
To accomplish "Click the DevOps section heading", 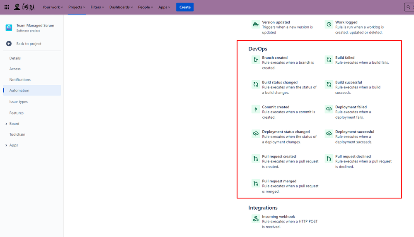I will 258,49.
